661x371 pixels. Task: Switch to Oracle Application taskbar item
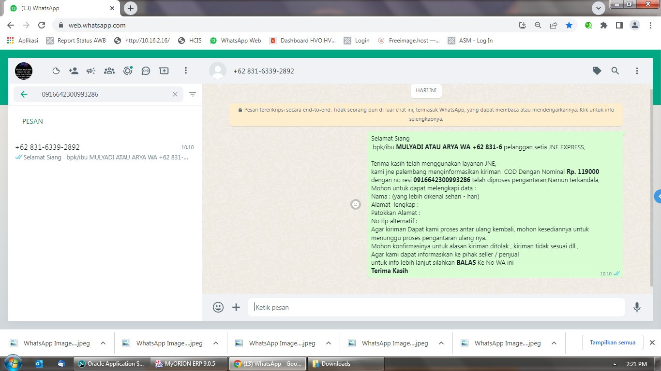[x=111, y=364]
